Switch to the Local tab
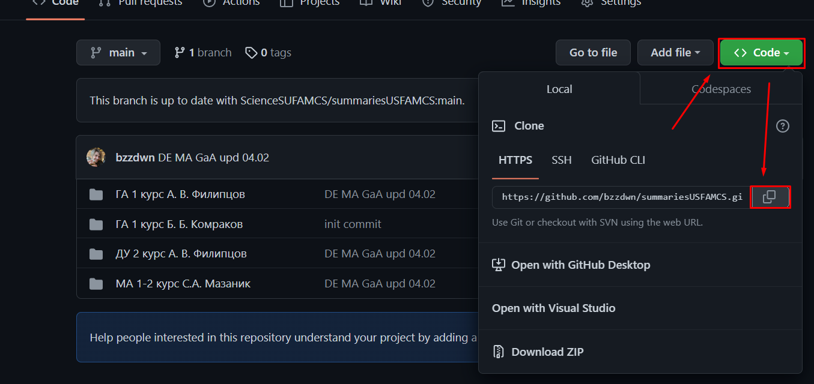The width and height of the screenshot is (814, 384). click(559, 89)
